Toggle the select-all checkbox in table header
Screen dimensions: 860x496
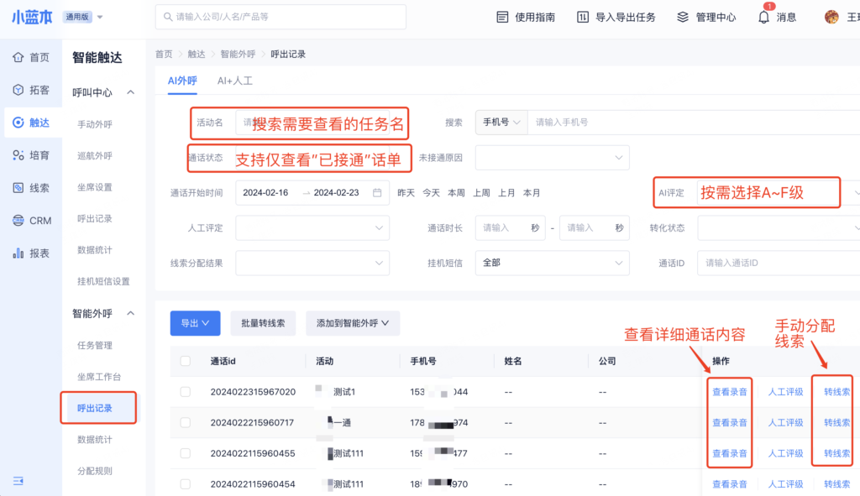click(186, 361)
